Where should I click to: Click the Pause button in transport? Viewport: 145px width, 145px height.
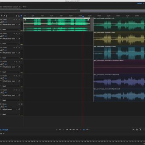63,130
